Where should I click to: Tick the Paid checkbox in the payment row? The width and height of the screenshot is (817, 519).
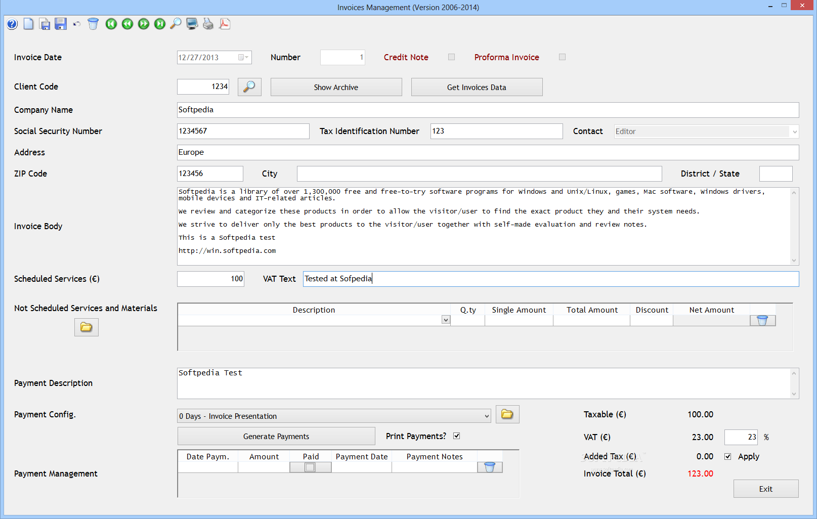pyautogui.click(x=310, y=467)
